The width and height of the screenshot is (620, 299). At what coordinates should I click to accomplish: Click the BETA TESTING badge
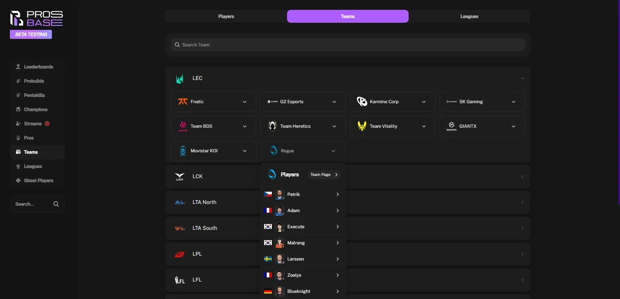31,34
